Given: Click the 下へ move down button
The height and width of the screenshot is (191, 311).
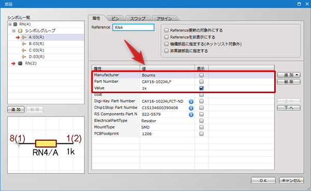Looking at the screenshot, I should (289, 108).
